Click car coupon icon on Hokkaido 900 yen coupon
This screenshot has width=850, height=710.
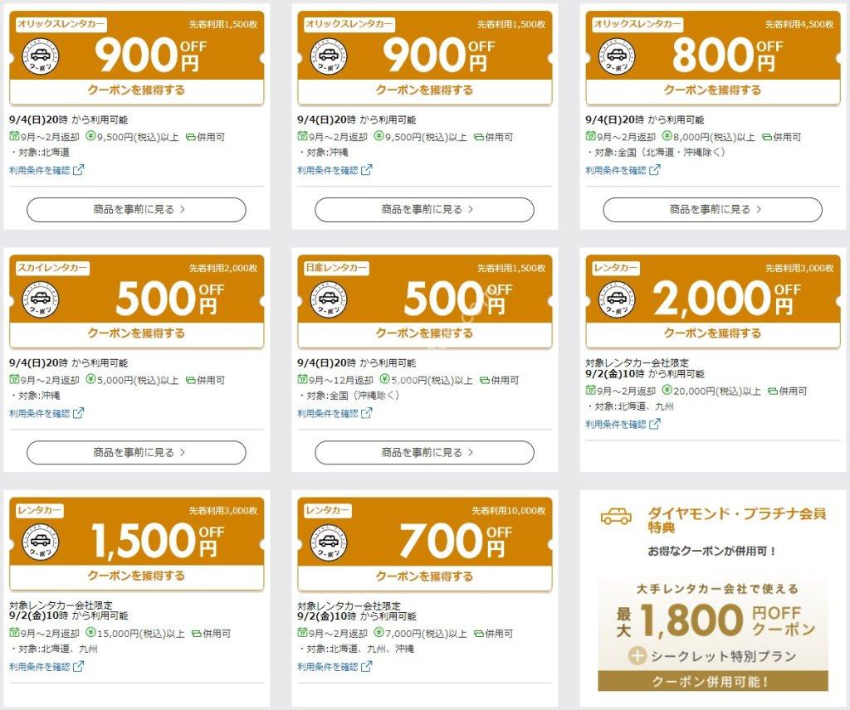point(41,56)
